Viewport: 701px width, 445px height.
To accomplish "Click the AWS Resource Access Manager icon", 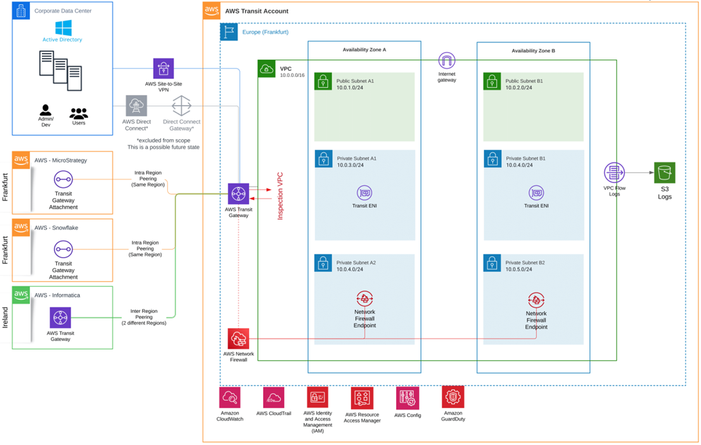I will (x=362, y=398).
